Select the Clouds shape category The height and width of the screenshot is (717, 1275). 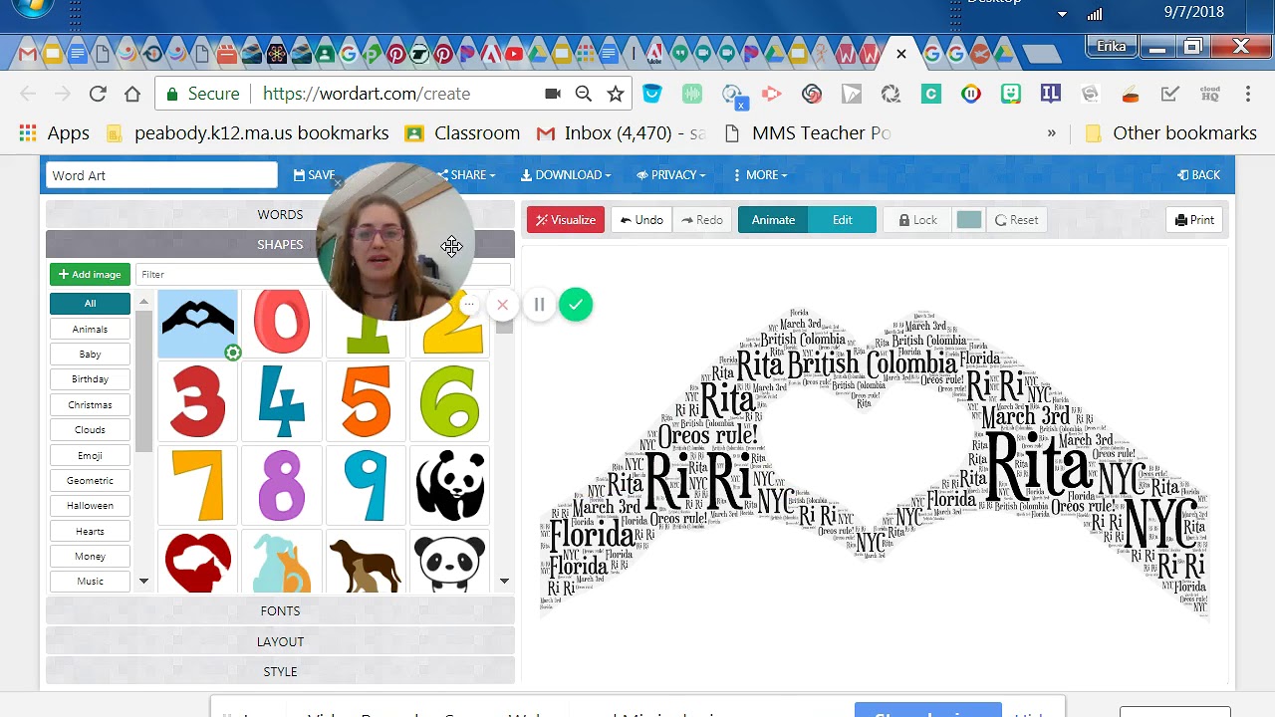[x=90, y=430]
